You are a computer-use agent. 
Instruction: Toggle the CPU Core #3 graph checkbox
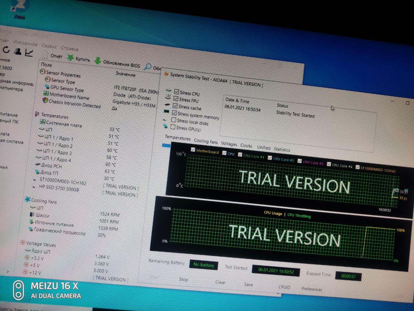click(300, 161)
